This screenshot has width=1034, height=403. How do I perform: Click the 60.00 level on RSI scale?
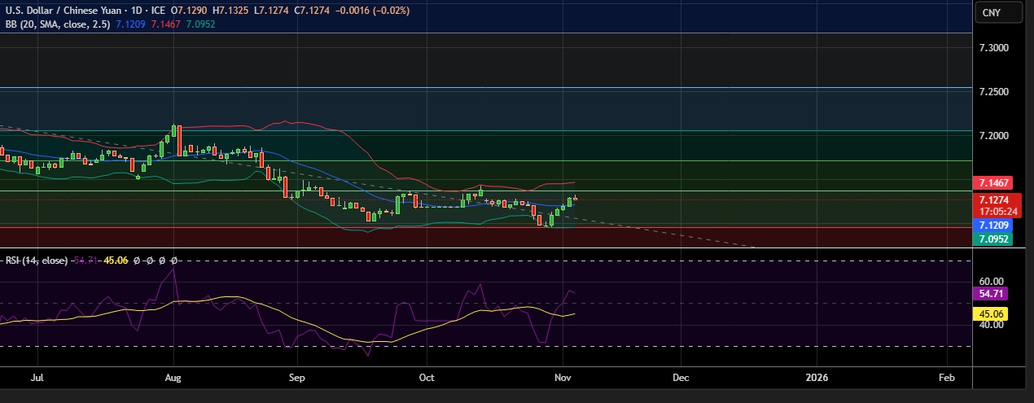[x=993, y=281]
